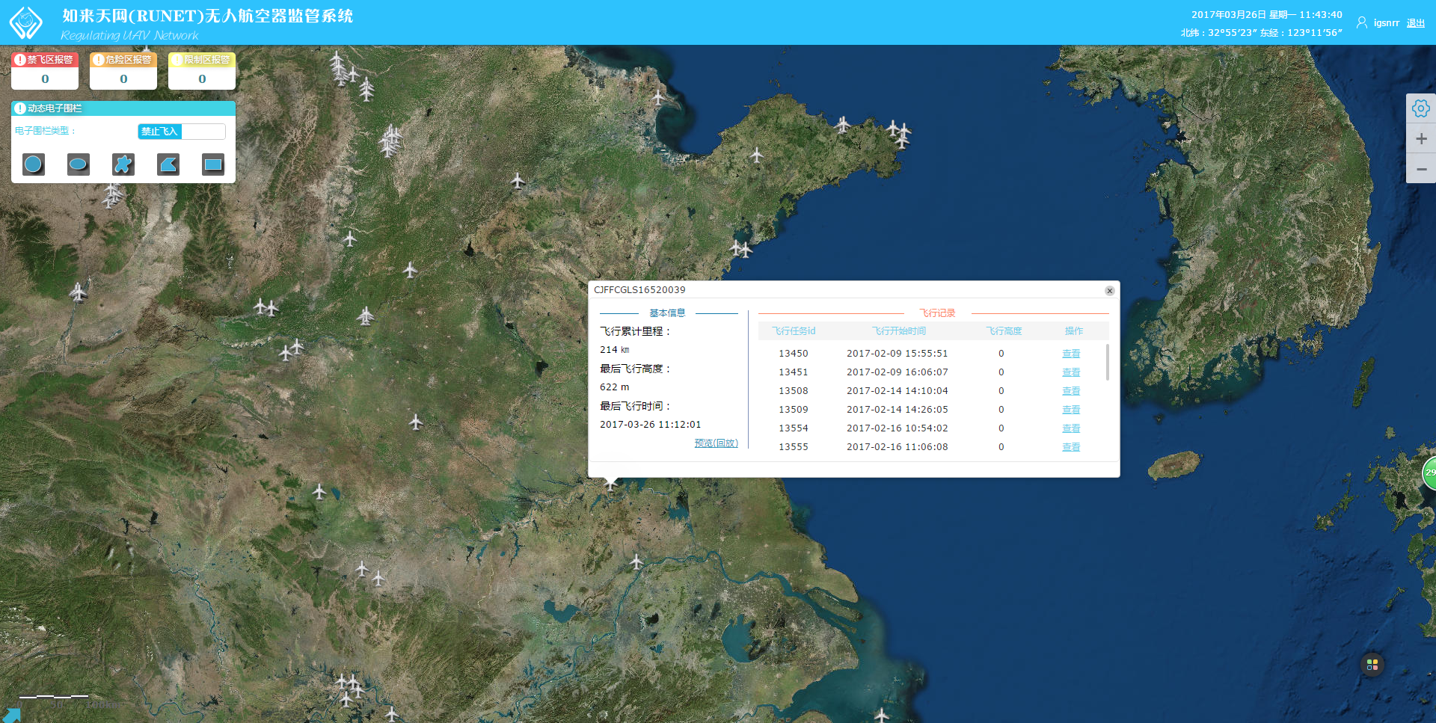Click the 电子围栏类型 label

point(45,131)
